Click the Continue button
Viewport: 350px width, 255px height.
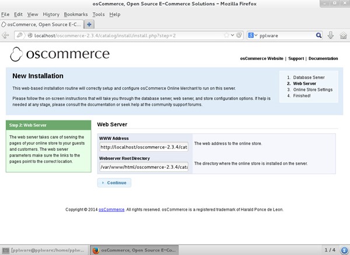(x=114, y=183)
